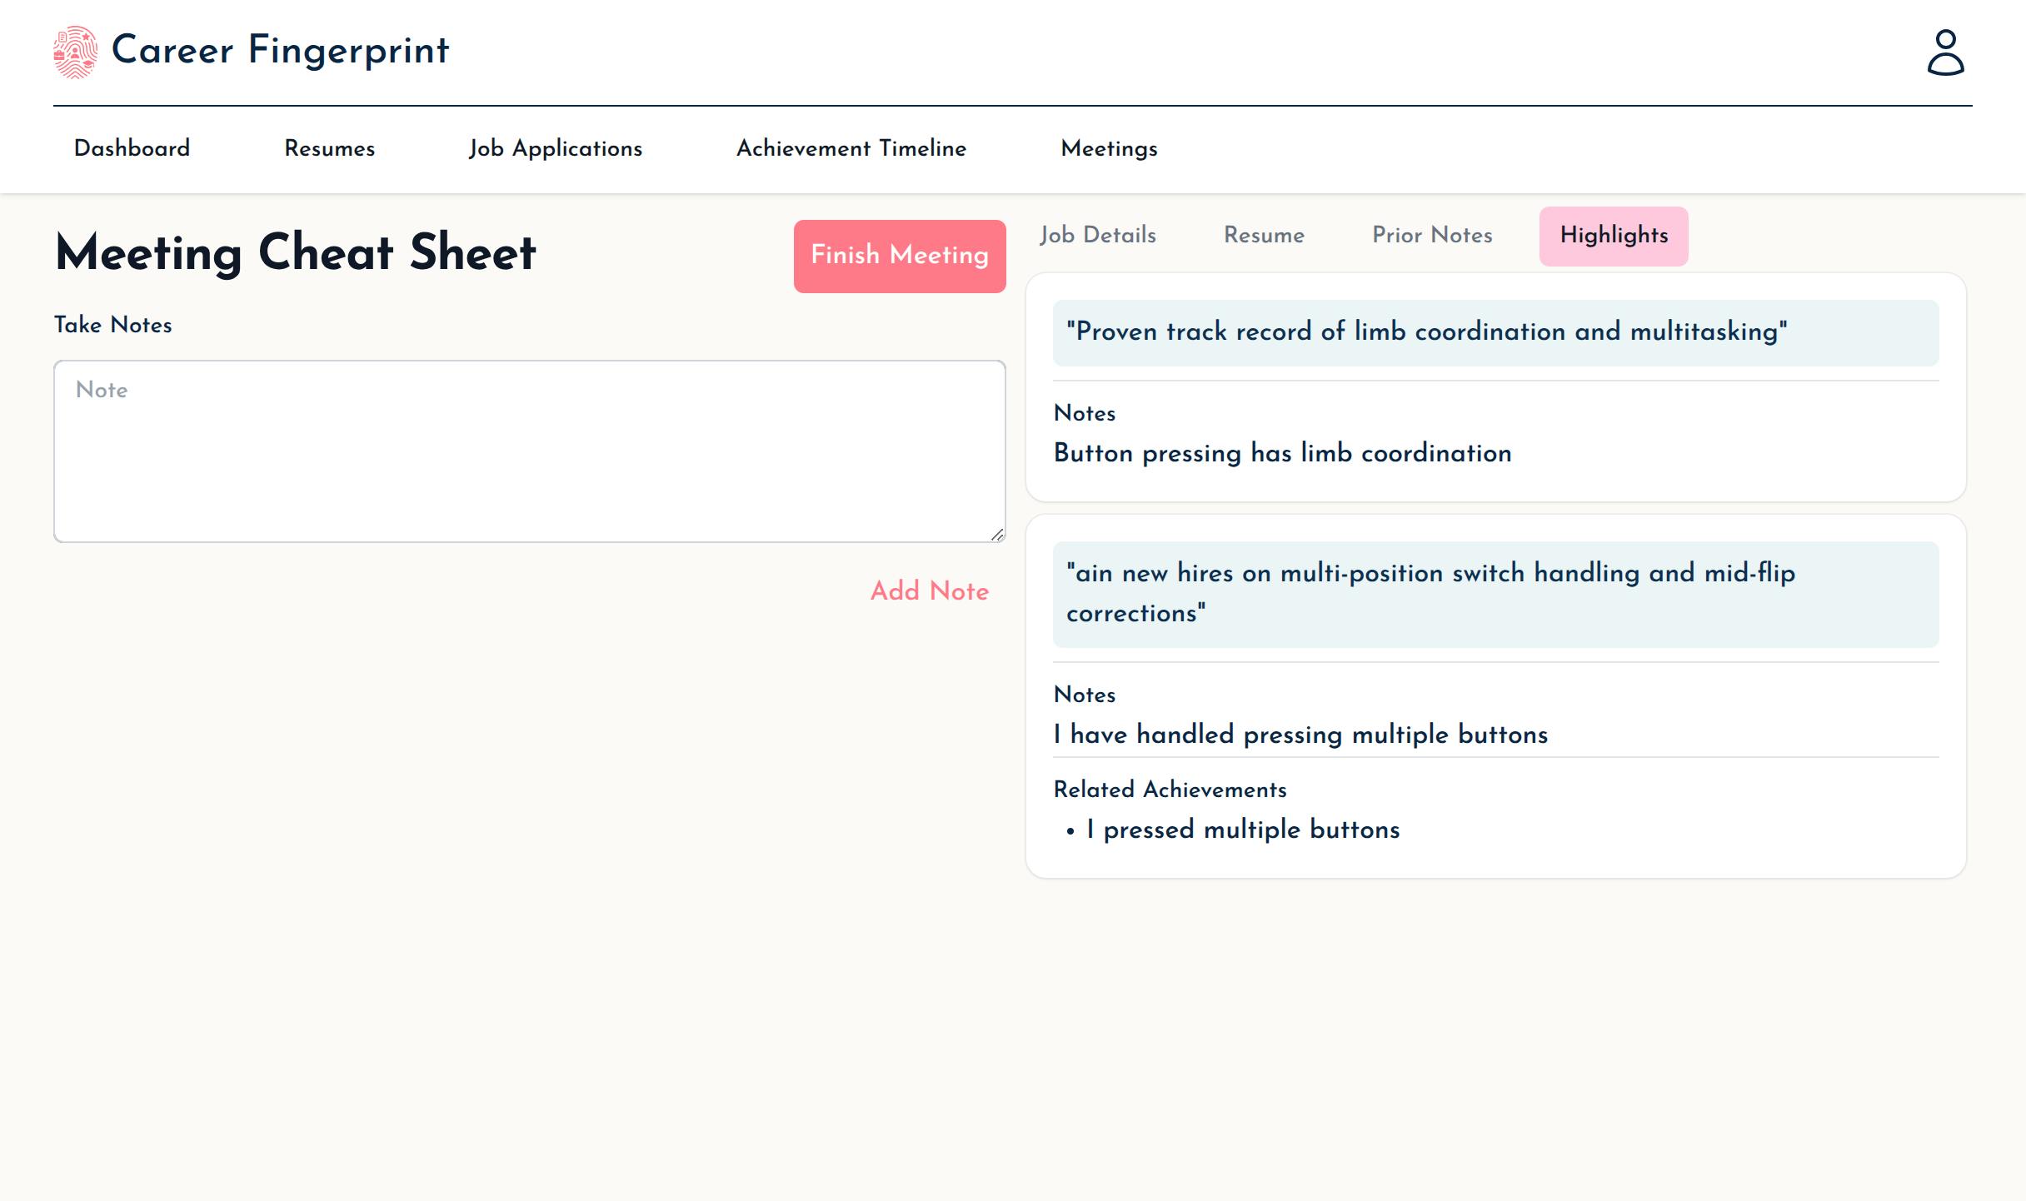This screenshot has width=2026, height=1201.
Task: Click the 'Button pressing has limb coordination' note
Action: pyautogui.click(x=1281, y=453)
